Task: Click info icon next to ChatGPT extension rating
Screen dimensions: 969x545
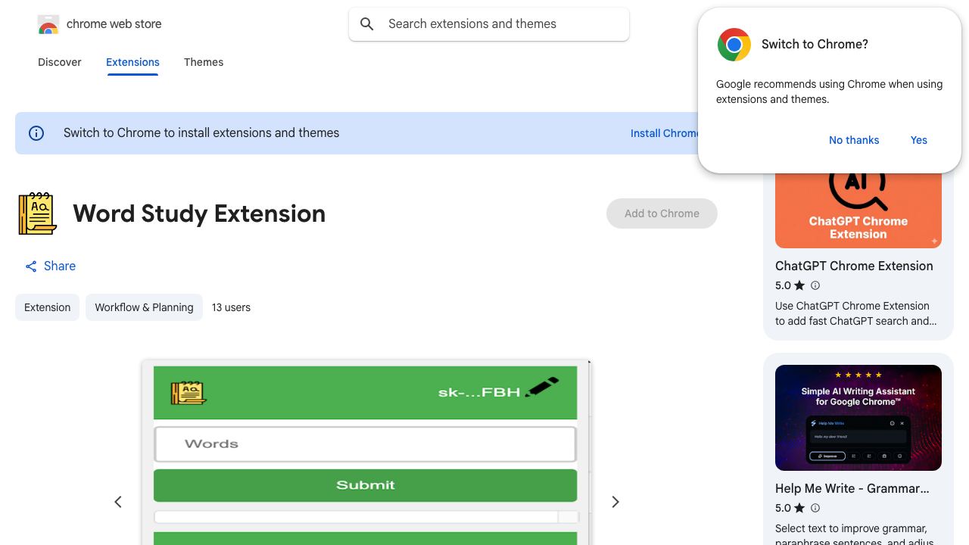Action: coord(815,285)
